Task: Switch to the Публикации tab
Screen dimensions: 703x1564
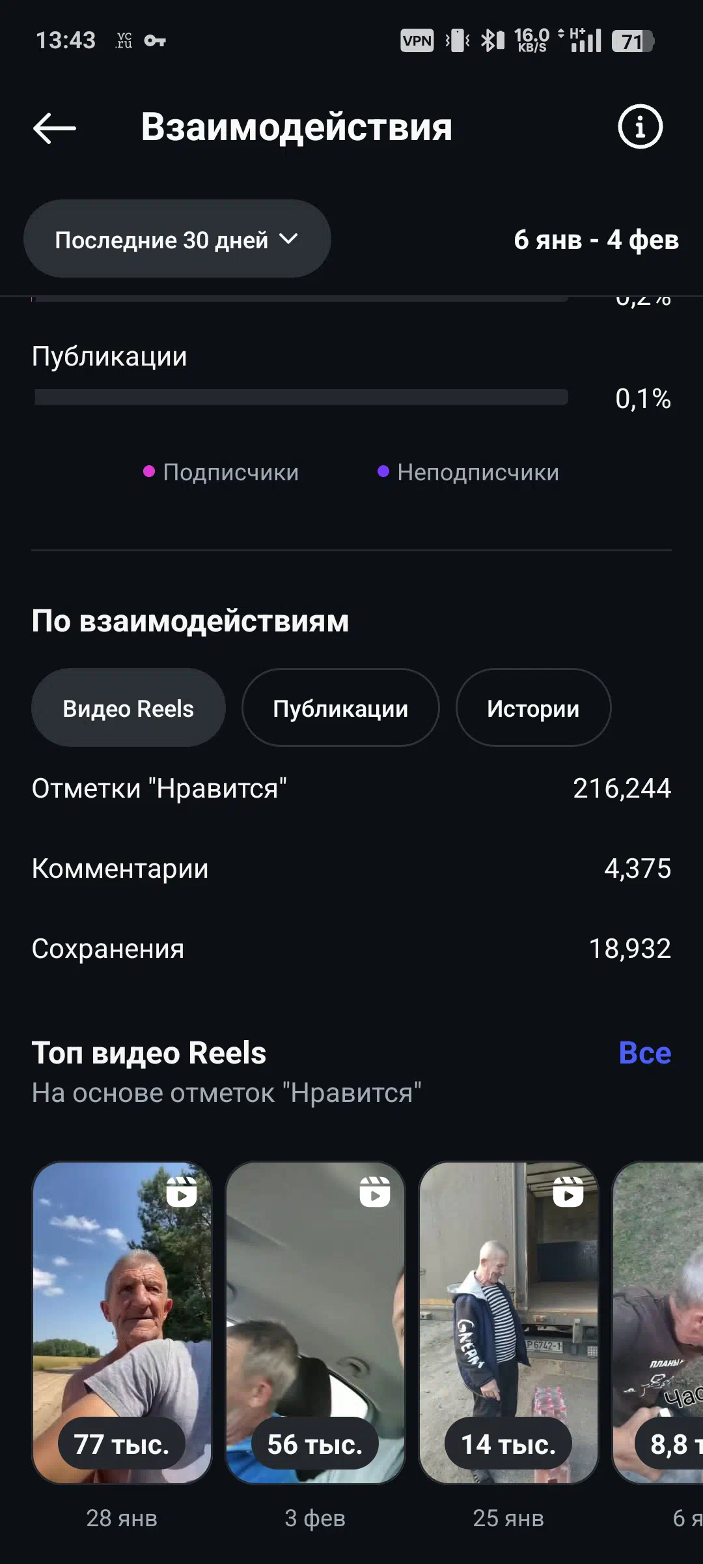Action: pos(340,708)
